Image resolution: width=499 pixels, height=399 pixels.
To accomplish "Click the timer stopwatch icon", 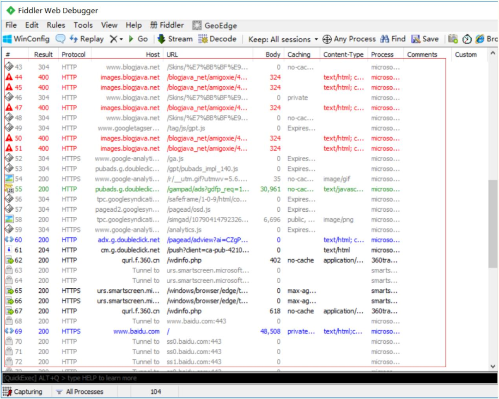I will tap(467, 39).
